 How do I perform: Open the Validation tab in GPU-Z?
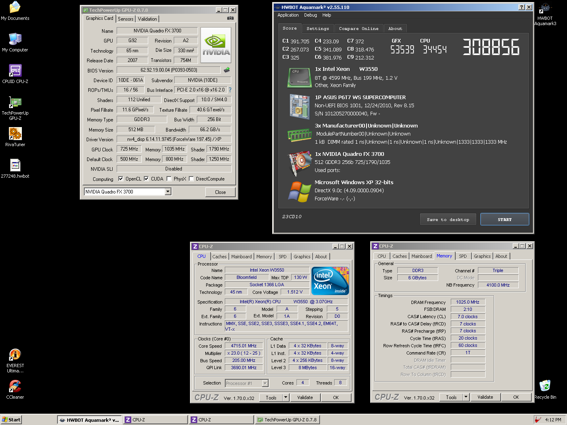pyautogui.click(x=147, y=19)
